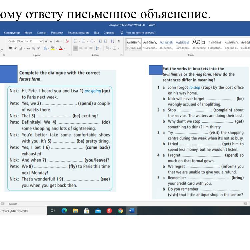250x250 pixels.
Task: Decrease paragraph indent
Action: (x=100, y=41)
